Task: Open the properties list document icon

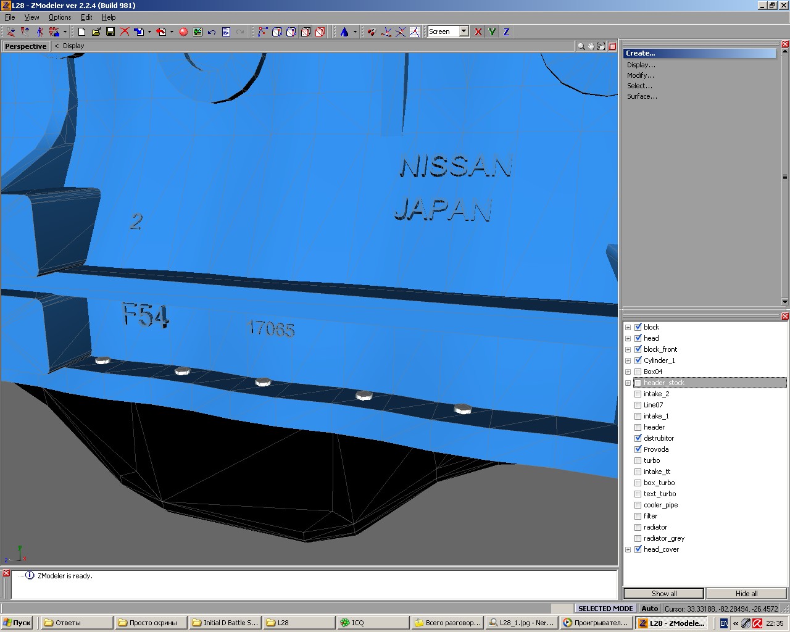Action: point(226,31)
